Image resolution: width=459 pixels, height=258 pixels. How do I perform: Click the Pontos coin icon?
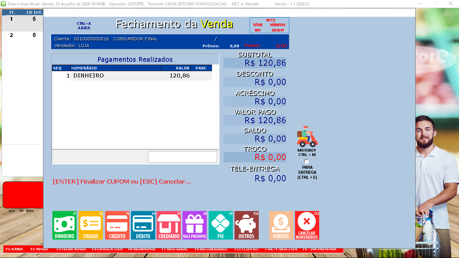pos(281,225)
